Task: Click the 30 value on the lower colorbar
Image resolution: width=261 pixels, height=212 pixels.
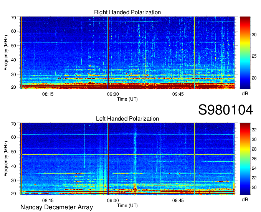Action: 254,139
